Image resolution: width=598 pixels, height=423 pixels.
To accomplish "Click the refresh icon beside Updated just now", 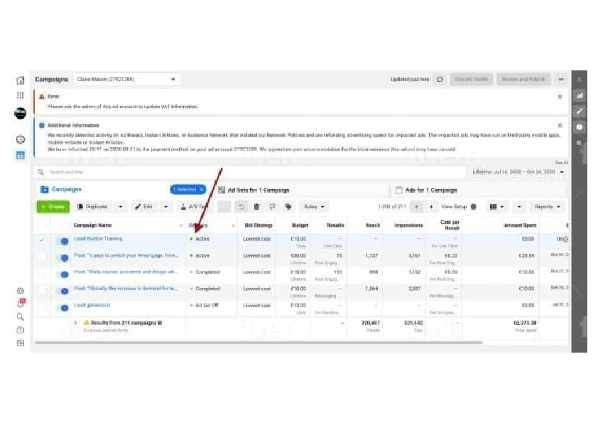I will point(440,80).
